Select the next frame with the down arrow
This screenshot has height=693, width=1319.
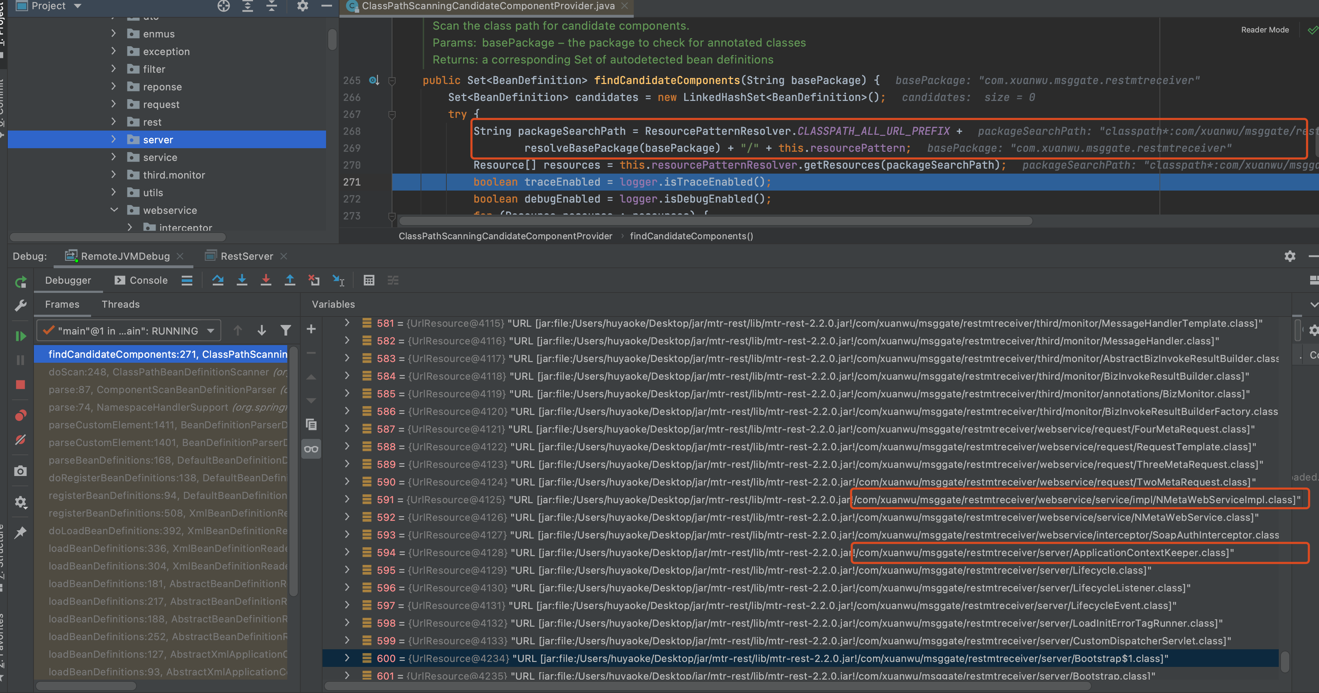coord(262,331)
